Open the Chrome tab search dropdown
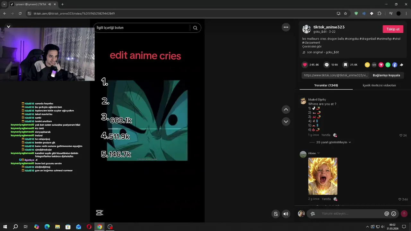Image resolution: width=411 pixels, height=231 pixels. [x=4, y=4]
